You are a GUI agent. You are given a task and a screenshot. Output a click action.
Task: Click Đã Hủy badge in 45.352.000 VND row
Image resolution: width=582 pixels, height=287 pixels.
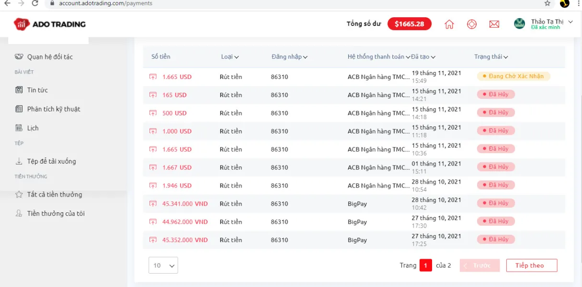tap(496, 239)
